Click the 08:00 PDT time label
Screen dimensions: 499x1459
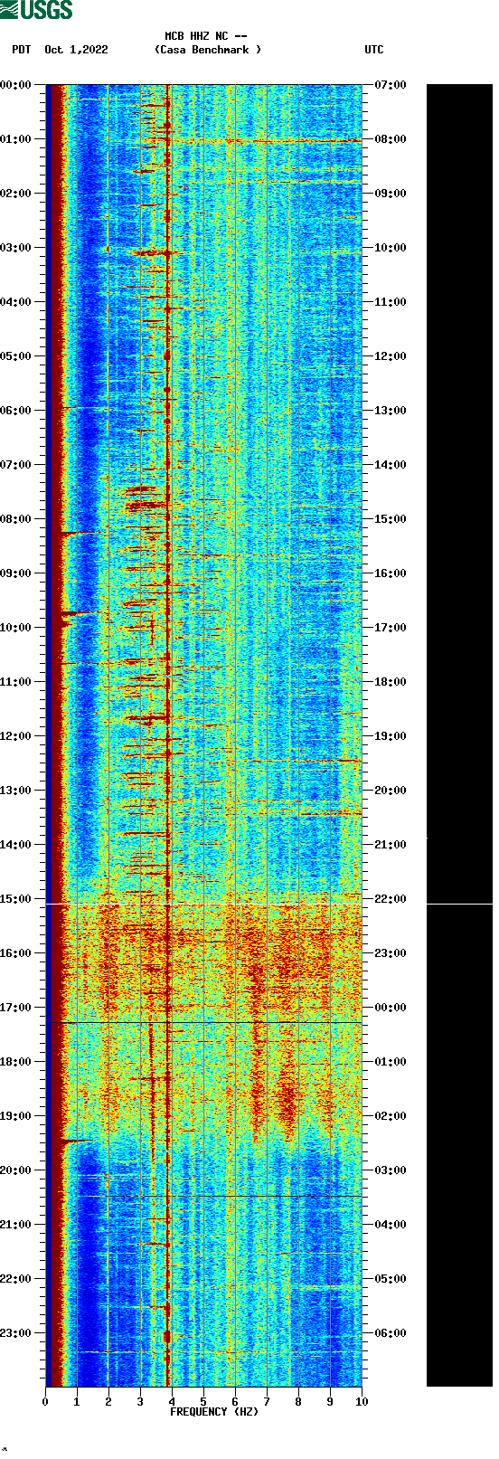pos(16,519)
